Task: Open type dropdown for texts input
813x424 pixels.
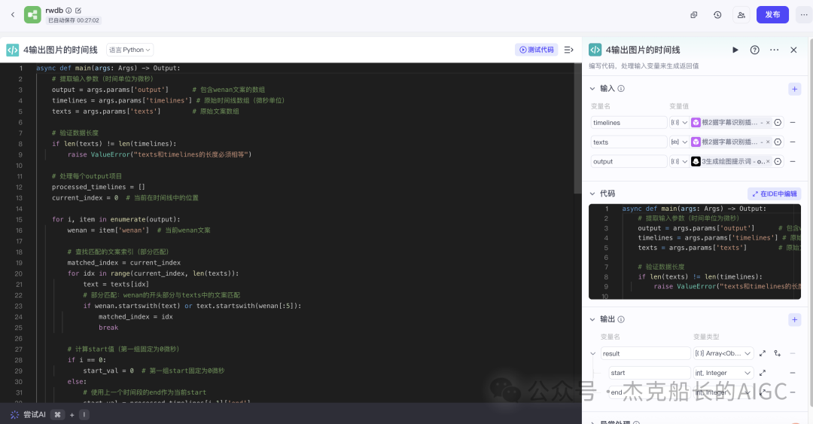Action: point(679,142)
